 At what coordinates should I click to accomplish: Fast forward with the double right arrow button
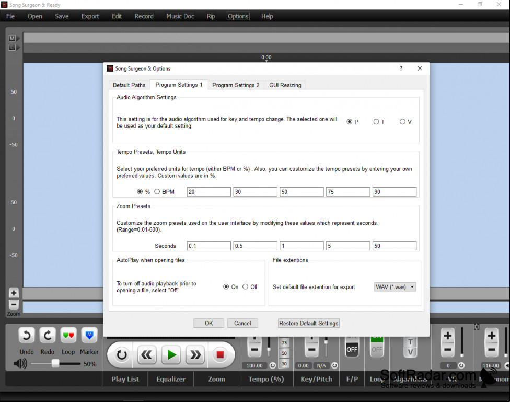[x=195, y=355]
